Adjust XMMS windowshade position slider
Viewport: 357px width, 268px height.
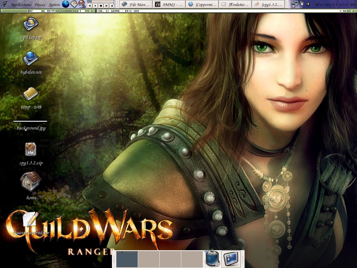pos(82,11)
